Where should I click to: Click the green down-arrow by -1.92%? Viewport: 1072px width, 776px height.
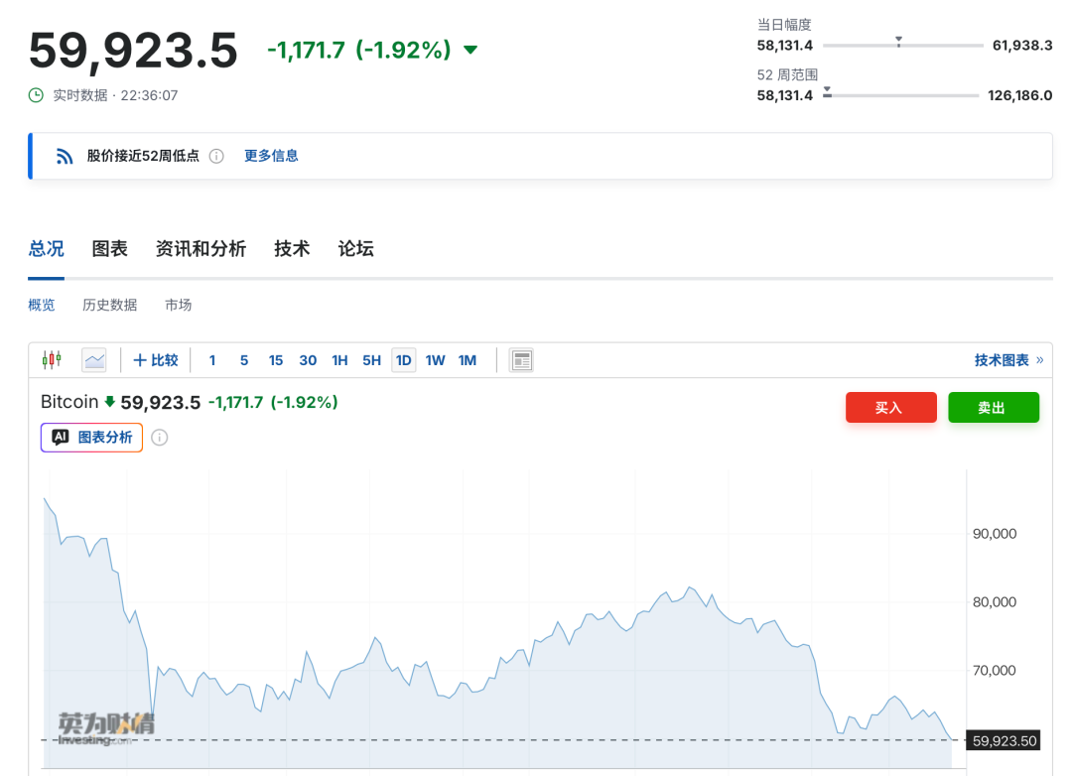pyautogui.click(x=470, y=50)
